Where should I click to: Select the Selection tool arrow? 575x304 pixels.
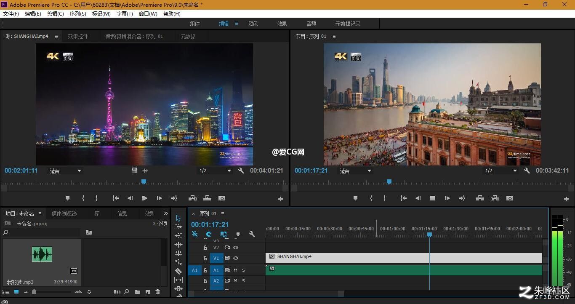click(178, 218)
